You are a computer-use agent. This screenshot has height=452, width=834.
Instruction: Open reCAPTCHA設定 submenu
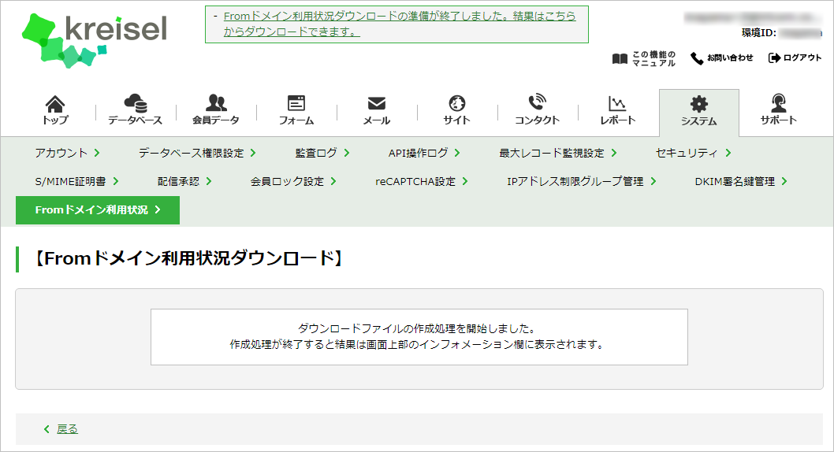click(x=421, y=182)
